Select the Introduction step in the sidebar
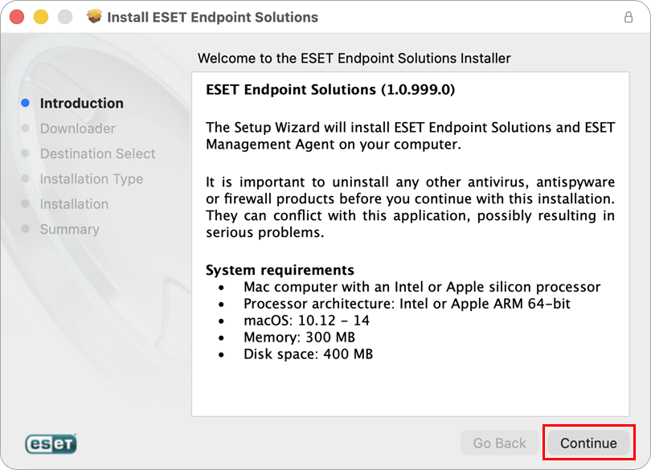 pyautogui.click(x=81, y=103)
